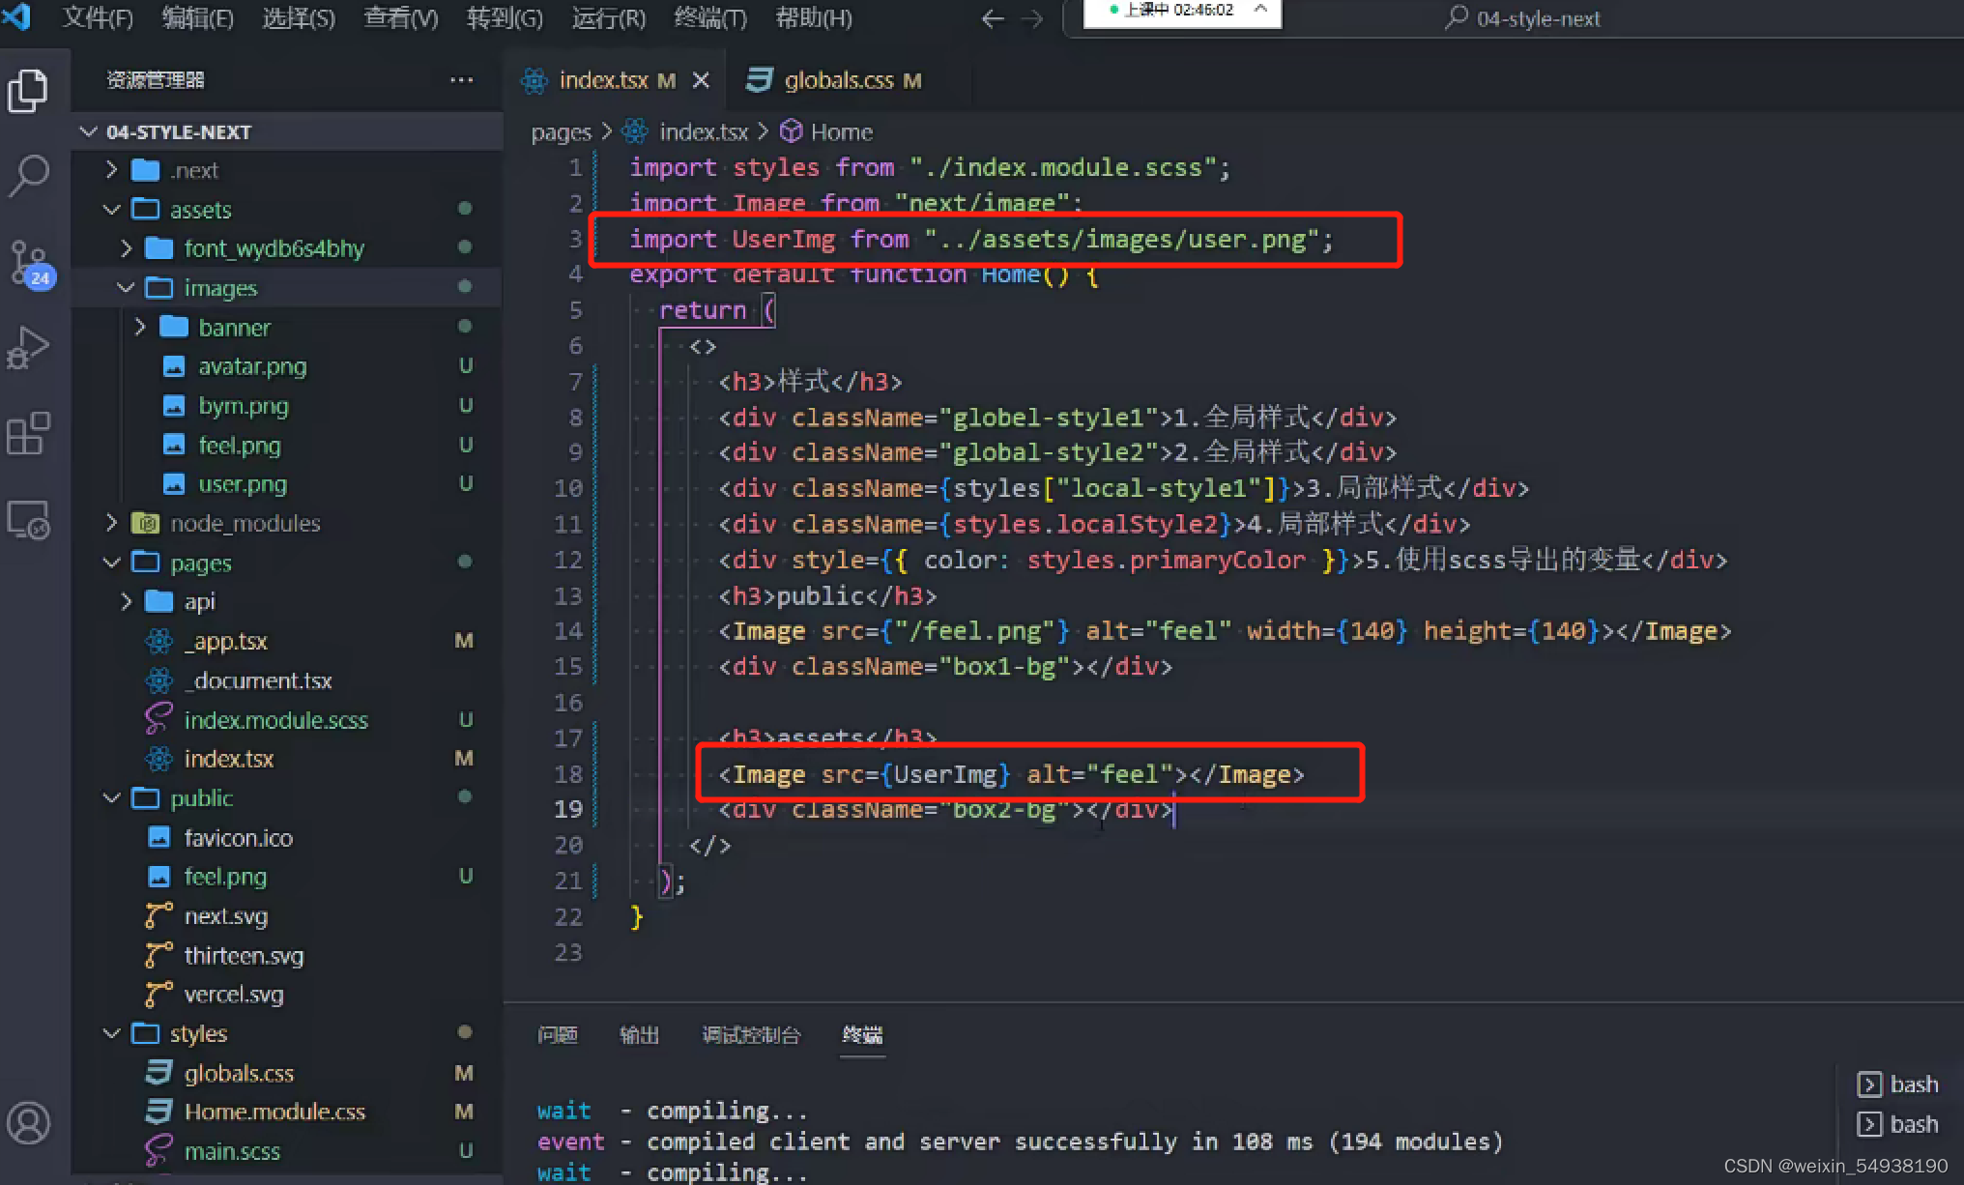The width and height of the screenshot is (1964, 1185).
Task: Open the 转到(G) menu
Action: click(504, 18)
